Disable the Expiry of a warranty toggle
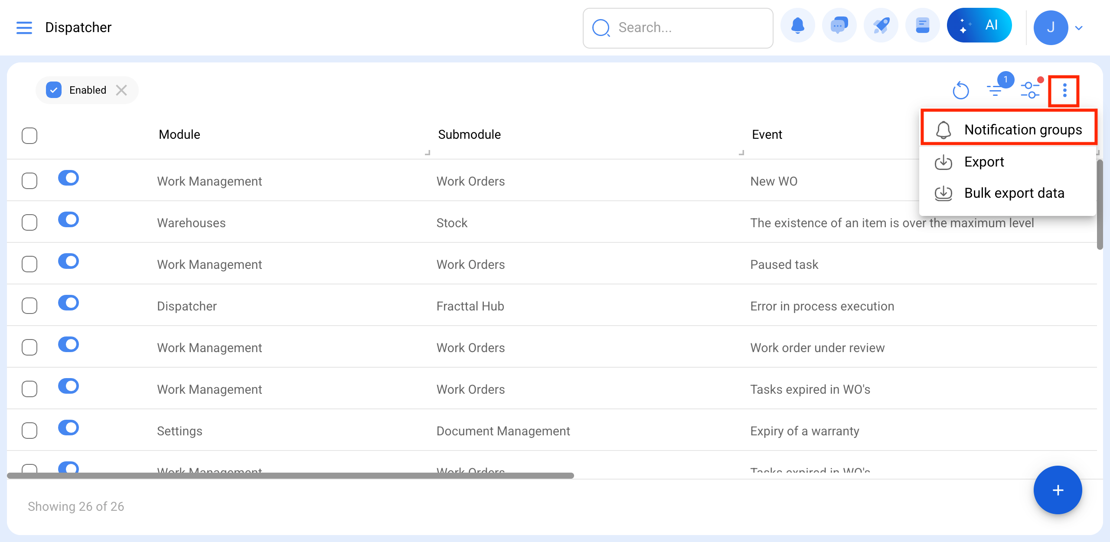 (69, 428)
